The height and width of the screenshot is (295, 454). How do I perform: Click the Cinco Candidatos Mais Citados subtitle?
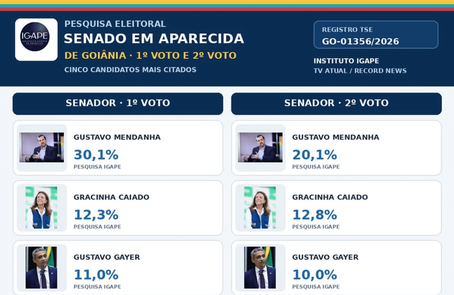click(x=130, y=70)
